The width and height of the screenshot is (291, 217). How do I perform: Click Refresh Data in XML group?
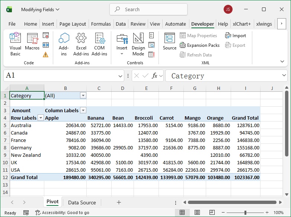pos(196,55)
